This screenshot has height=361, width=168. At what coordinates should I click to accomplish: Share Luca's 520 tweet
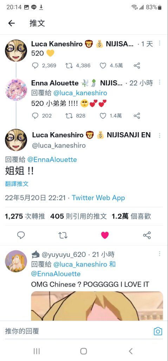click(x=137, y=66)
